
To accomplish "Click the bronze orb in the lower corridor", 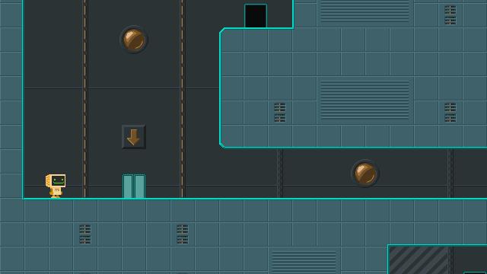I will [x=365, y=174].
